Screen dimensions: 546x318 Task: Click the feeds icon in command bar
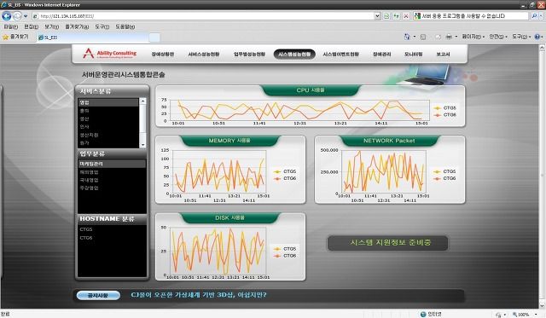point(423,37)
